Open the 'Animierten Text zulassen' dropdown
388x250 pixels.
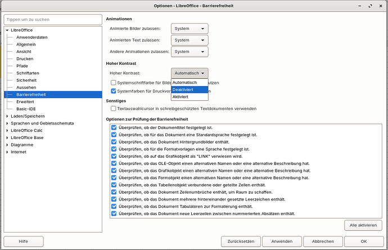click(x=190, y=40)
